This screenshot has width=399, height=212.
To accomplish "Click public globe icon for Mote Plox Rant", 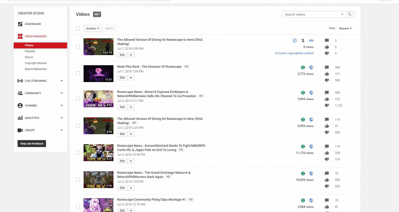I will tap(311, 68).
